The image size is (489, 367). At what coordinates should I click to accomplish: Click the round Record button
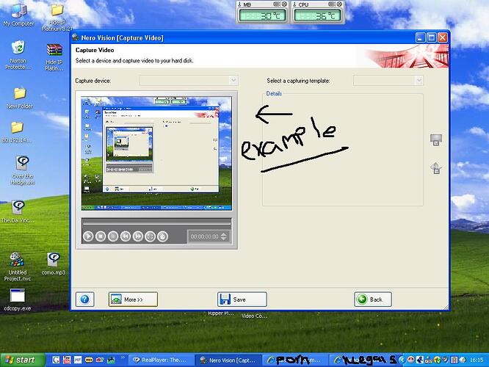(x=113, y=236)
